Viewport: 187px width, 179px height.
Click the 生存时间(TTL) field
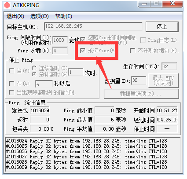[x=169, y=66]
